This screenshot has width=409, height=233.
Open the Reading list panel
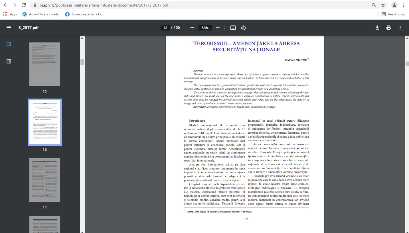394,14
